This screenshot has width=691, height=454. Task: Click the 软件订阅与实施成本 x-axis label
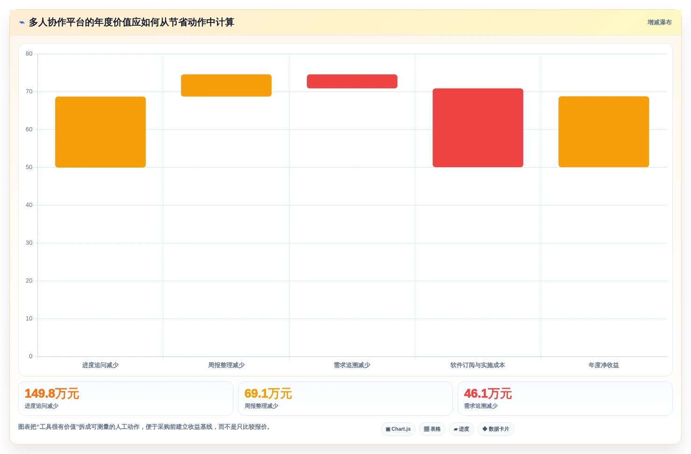coord(478,365)
